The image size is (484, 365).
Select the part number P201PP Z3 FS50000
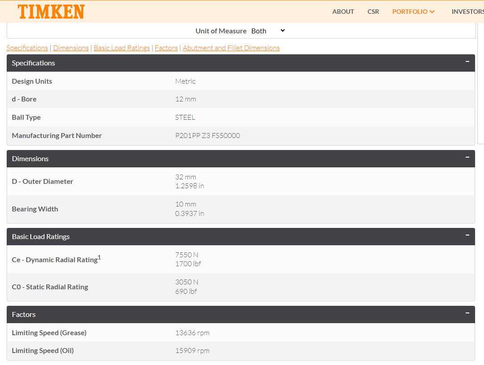pos(207,135)
